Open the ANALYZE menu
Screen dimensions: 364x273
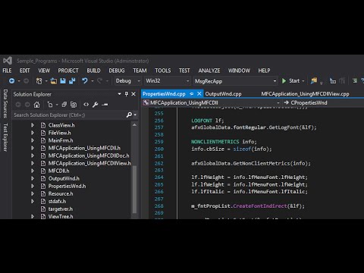(209, 71)
